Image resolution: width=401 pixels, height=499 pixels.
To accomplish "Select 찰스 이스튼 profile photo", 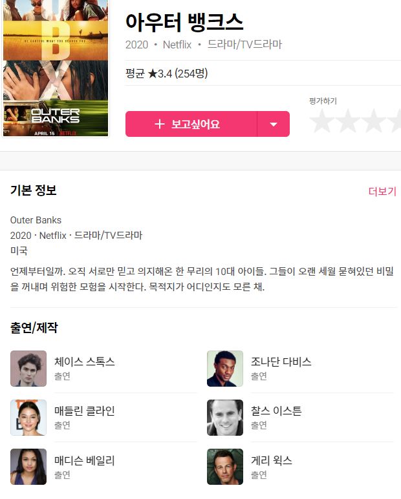I will click(225, 418).
